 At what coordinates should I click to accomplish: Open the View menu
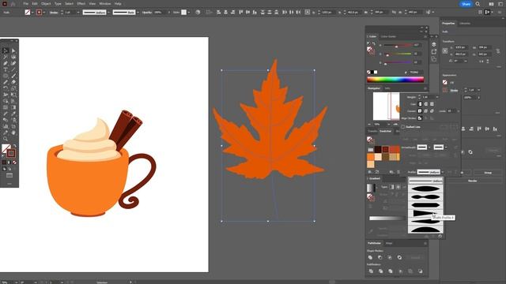(93, 4)
